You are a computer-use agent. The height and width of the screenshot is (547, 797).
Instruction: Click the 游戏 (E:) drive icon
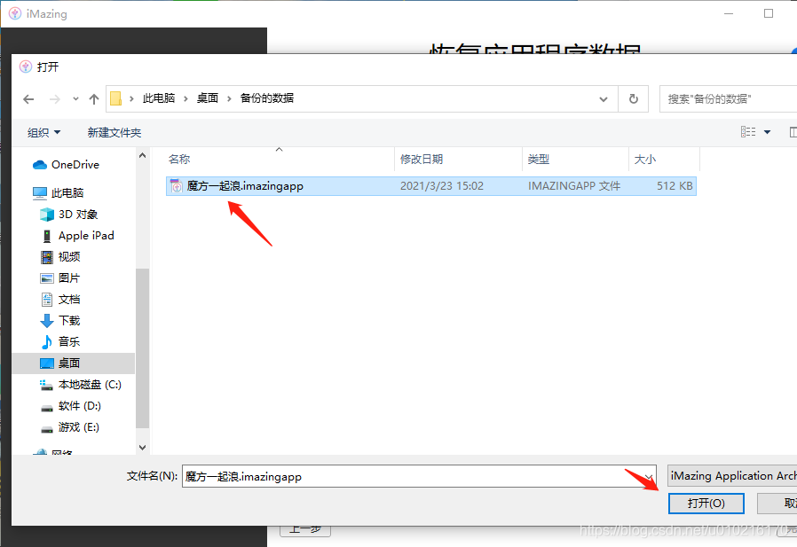[x=47, y=429]
